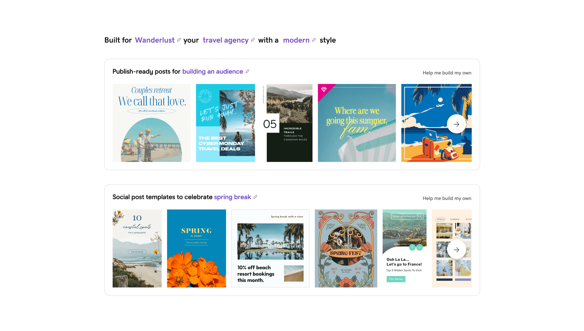
Task: Change the travel agency business type
Action: tap(226, 40)
